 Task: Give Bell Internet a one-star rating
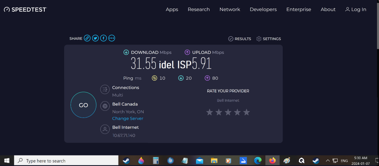[x=210, y=112]
